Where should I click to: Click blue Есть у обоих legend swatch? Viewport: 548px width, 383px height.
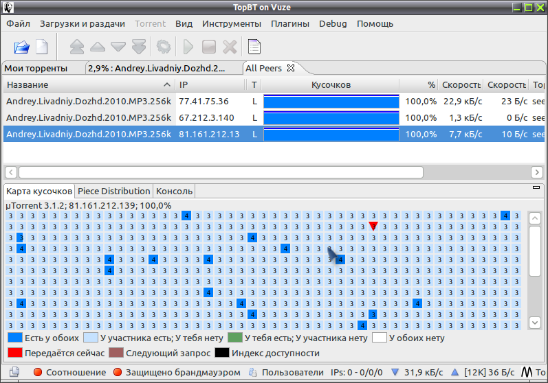coord(15,338)
